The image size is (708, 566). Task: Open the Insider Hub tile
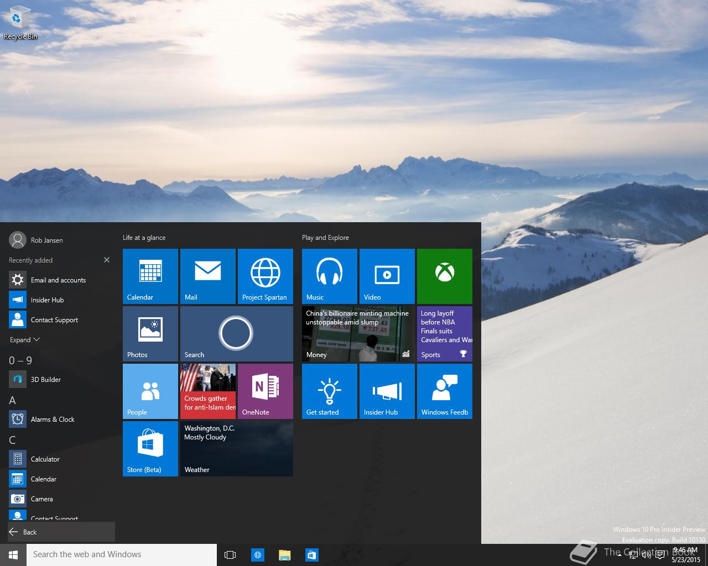[387, 391]
